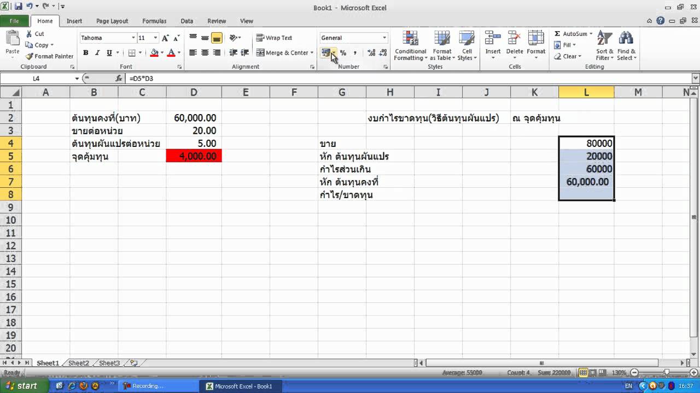Open font color dropdown arrow
The image size is (700, 393).
click(x=179, y=53)
